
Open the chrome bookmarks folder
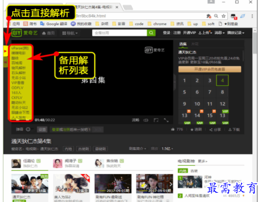(x=157, y=24)
